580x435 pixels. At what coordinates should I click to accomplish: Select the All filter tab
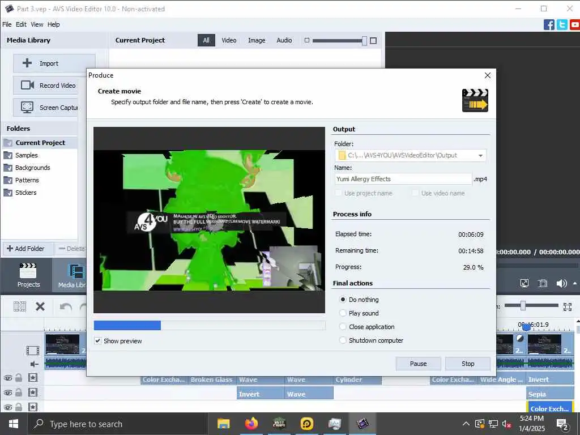click(x=206, y=40)
